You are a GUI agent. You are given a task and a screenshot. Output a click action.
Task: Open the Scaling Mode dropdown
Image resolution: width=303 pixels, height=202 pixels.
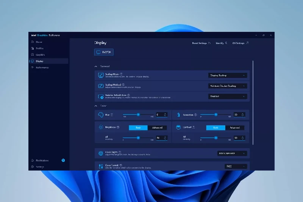[x=228, y=75]
